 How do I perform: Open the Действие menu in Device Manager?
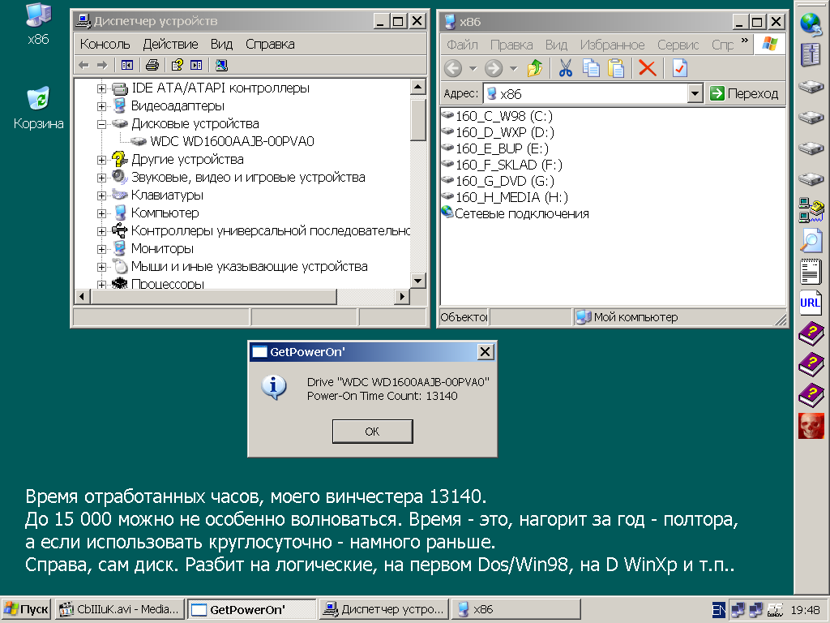(170, 44)
